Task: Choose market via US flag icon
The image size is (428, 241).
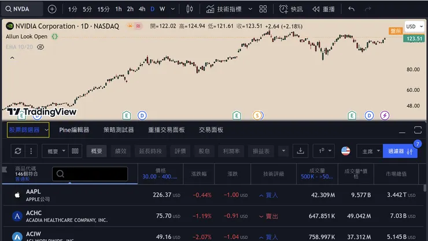Action: click(345, 151)
